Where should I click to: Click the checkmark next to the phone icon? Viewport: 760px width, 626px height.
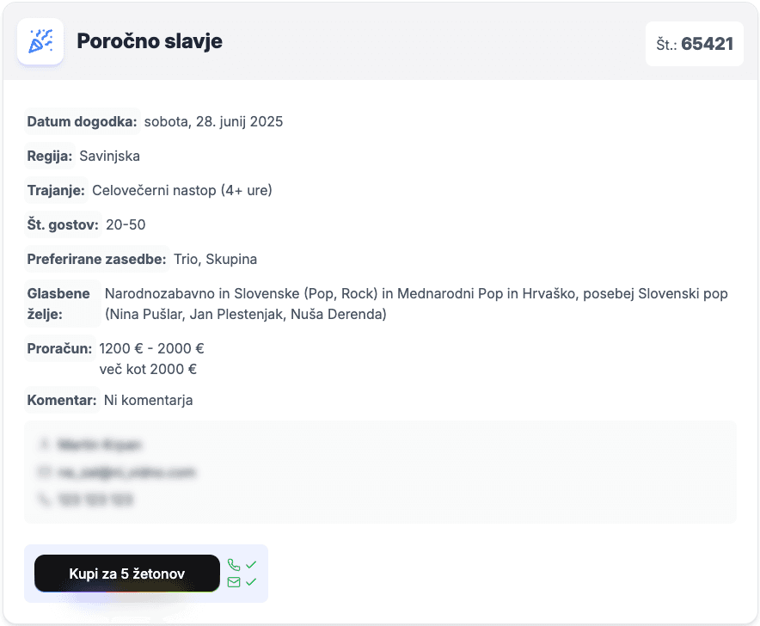[x=251, y=565]
